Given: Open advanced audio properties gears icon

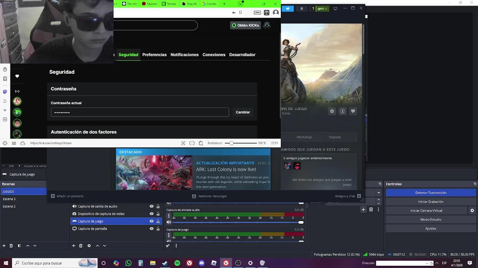Looking at the screenshot, I should point(168,246).
